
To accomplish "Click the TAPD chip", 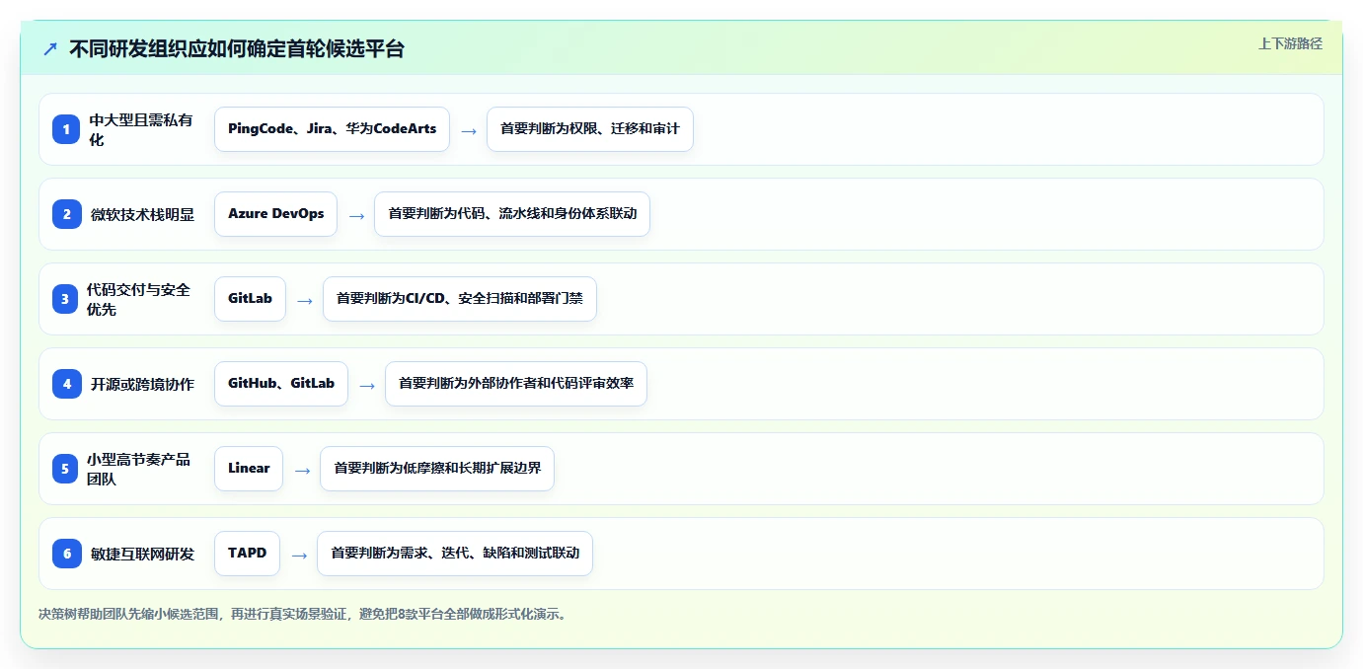I will tap(247, 554).
